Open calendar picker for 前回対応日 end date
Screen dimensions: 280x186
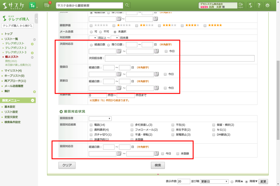point(156,154)
